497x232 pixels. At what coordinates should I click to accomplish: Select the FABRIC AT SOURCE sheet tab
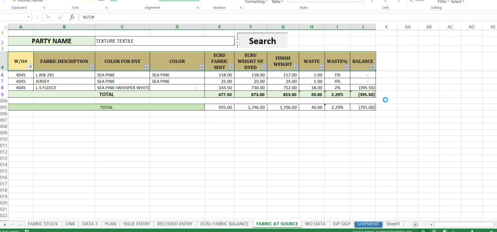pos(277,224)
